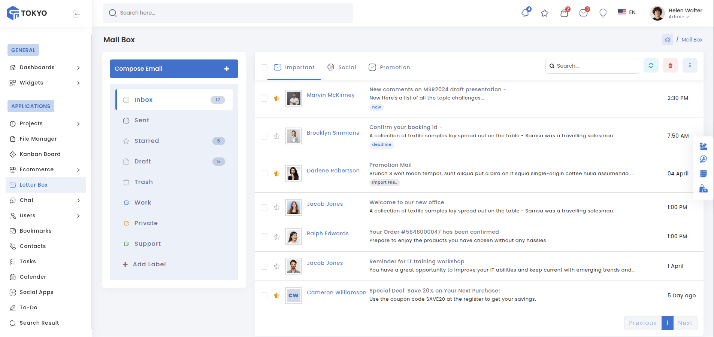Open the Draft folder
The height and width of the screenshot is (337, 714).
174,162
